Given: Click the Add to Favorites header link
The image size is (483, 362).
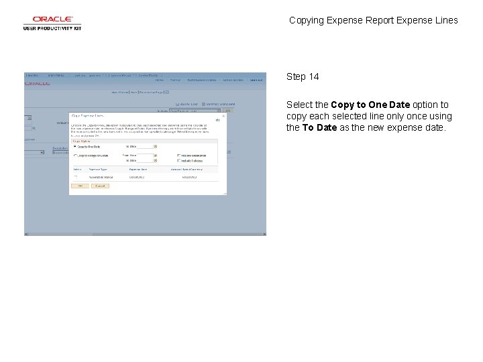Looking at the screenshot, I should pos(233,80).
